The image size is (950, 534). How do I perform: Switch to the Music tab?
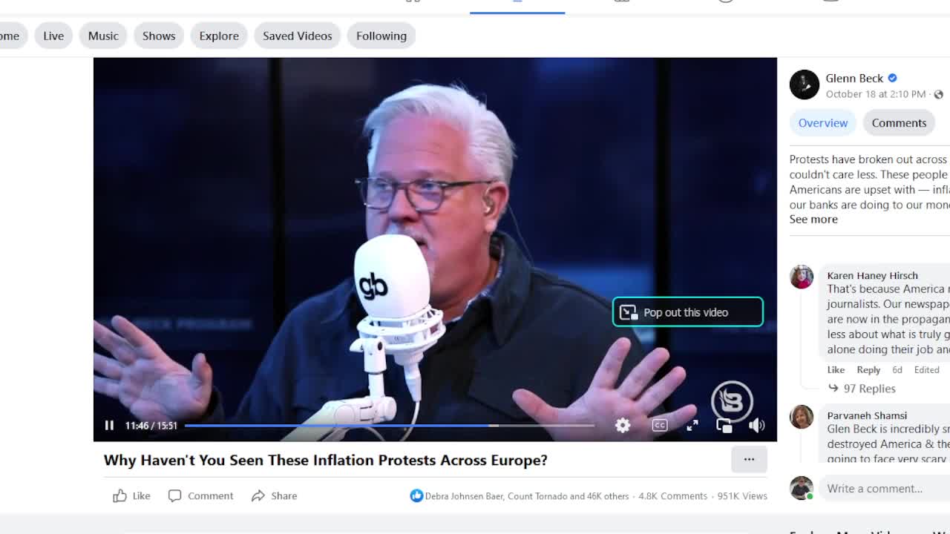point(103,36)
